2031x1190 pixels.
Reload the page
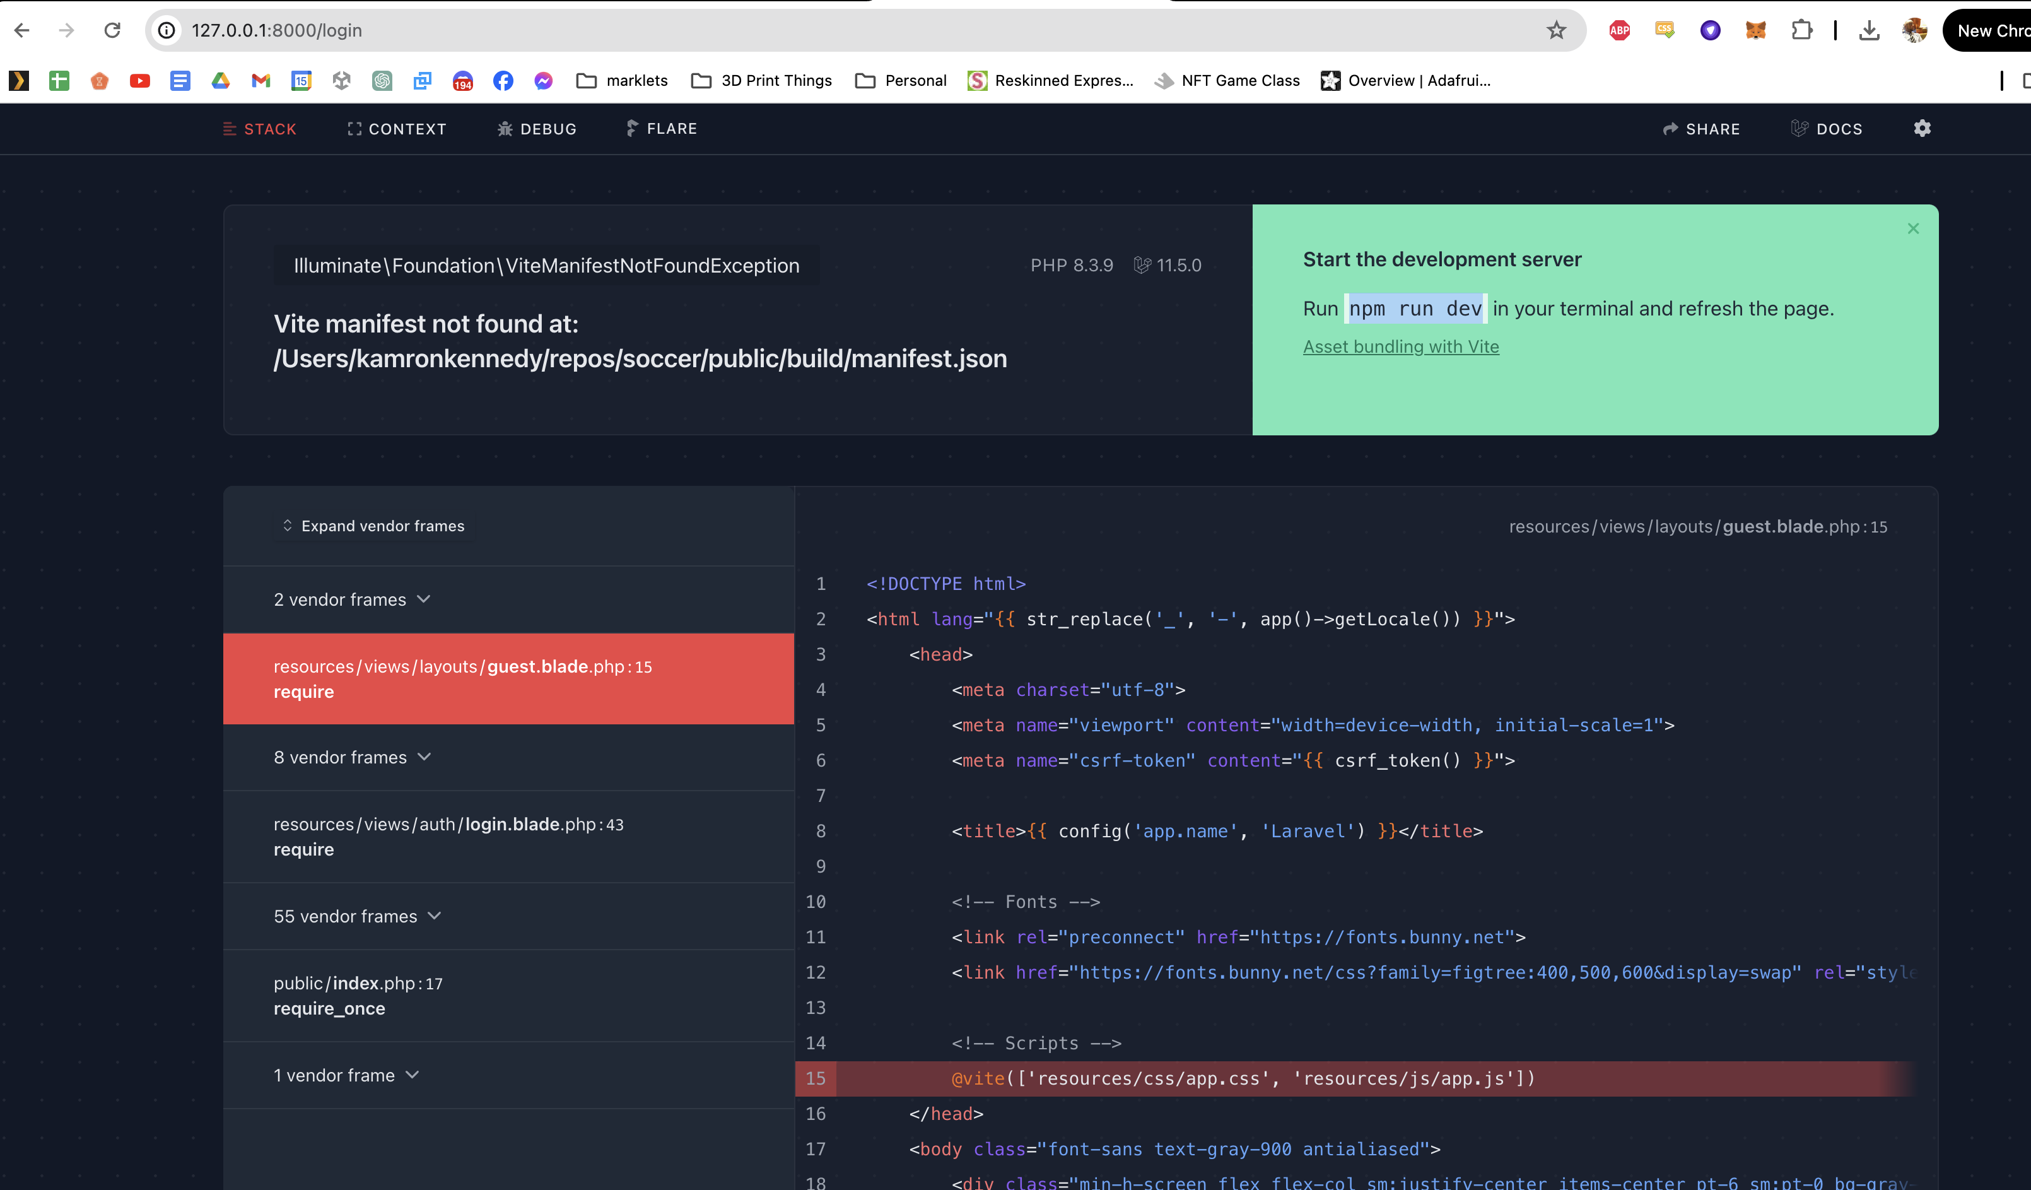click(112, 31)
